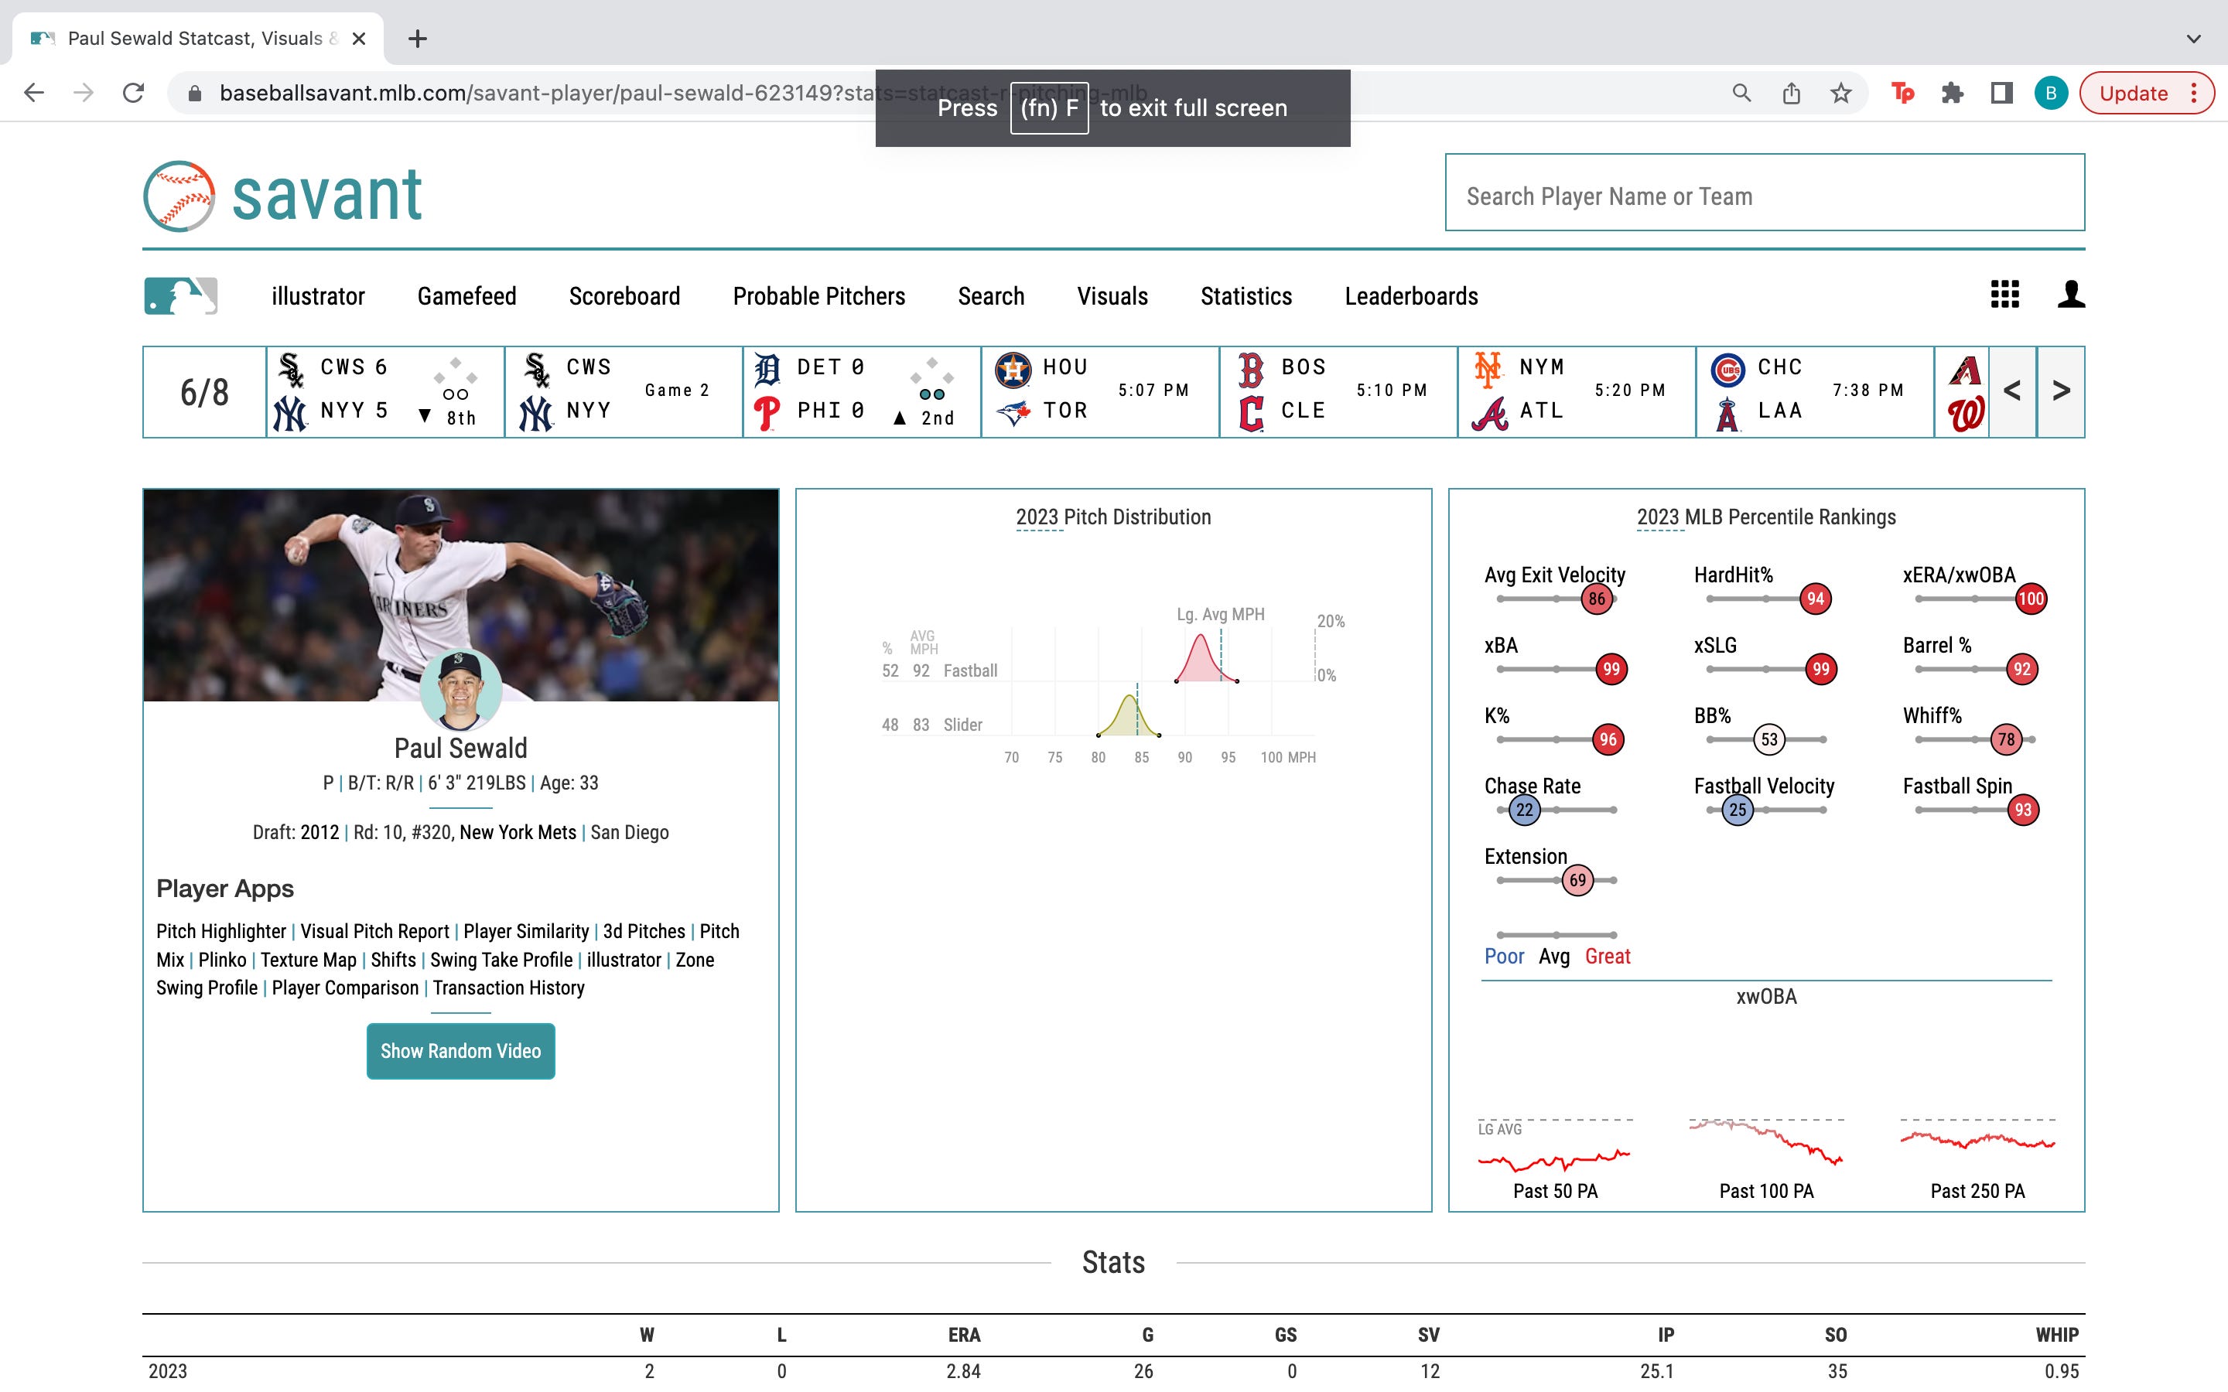Open the Player Comparison link
The width and height of the screenshot is (2228, 1392).
[345, 988]
